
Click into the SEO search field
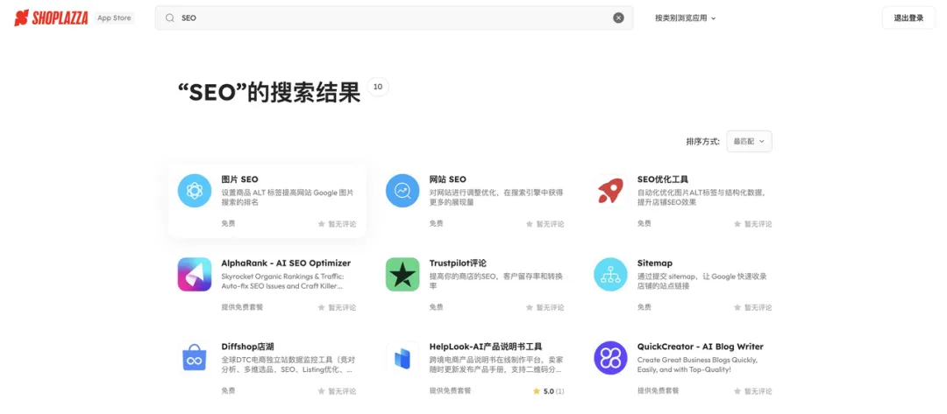coord(394,18)
